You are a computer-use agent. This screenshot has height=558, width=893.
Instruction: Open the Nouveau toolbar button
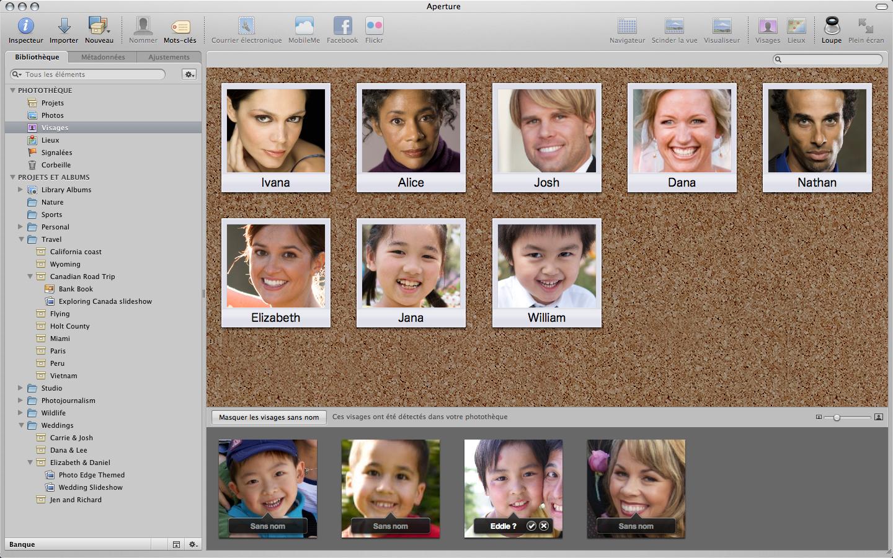[99, 26]
